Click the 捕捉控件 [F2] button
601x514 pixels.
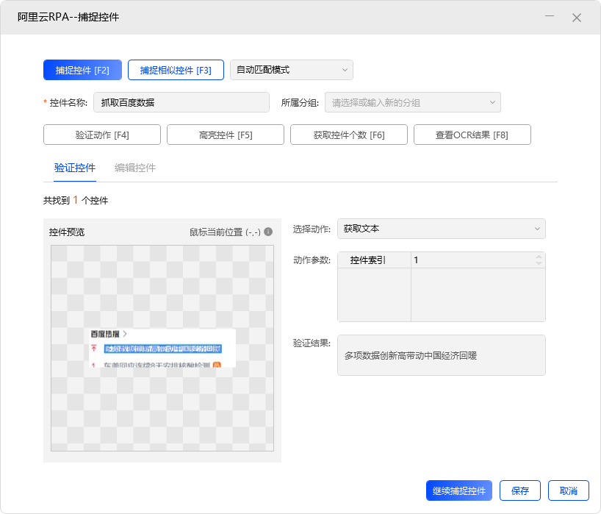tap(82, 70)
